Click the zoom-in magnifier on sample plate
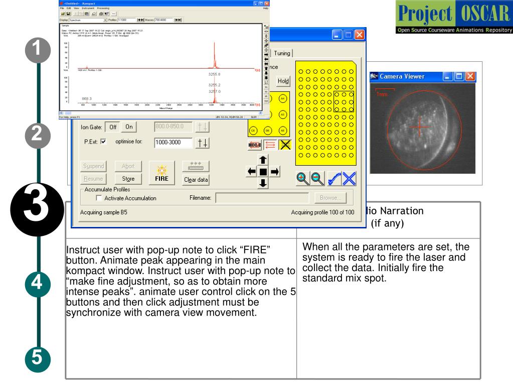This screenshot has width=513, height=385. tap(302, 179)
